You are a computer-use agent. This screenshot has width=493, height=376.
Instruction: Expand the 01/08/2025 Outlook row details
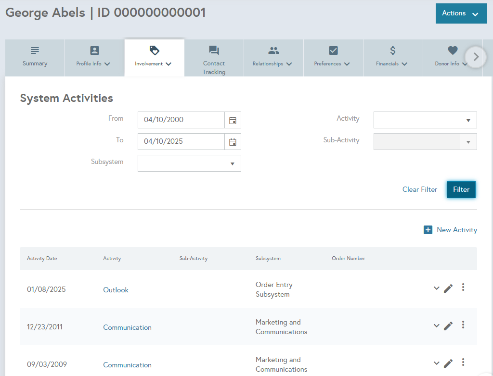coord(436,288)
